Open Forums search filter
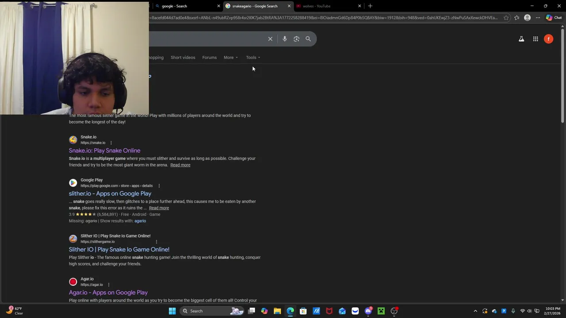Screen dimensions: 566x318 point(210,57)
